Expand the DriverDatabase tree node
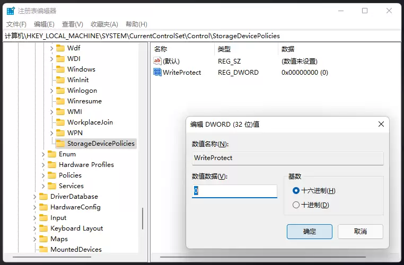The image size is (404, 265). click(x=34, y=197)
